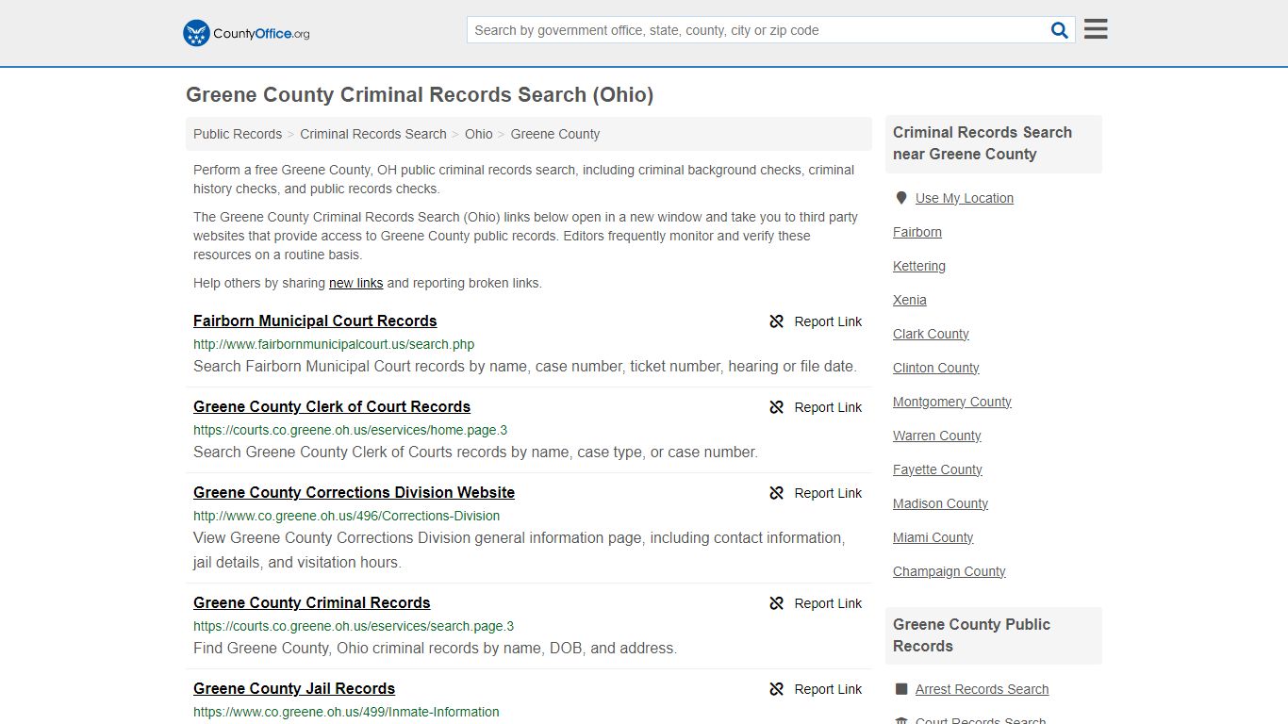Screen dimensions: 1288x724
Task: Open Fairborn nearby link
Action: point(917,232)
